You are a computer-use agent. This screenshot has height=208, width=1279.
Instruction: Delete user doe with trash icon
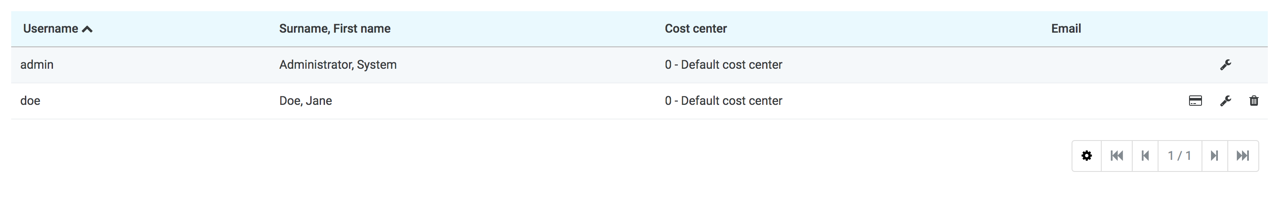click(1254, 101)
